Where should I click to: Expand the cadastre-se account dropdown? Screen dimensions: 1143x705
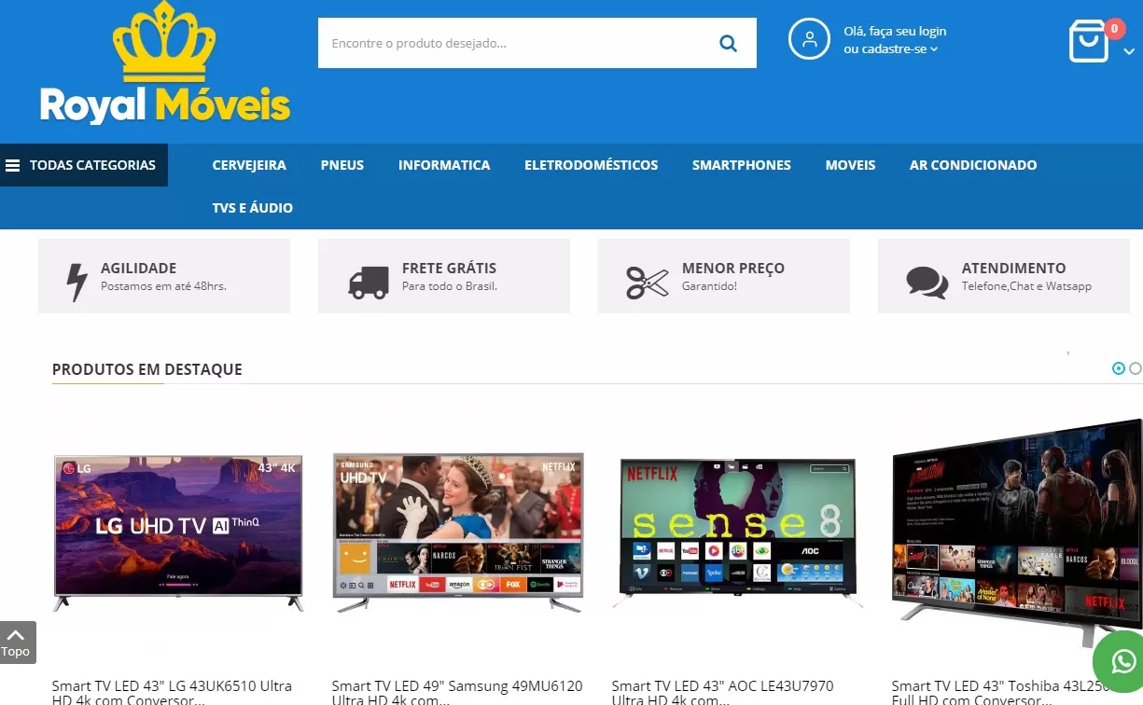(x=891, y=49)
